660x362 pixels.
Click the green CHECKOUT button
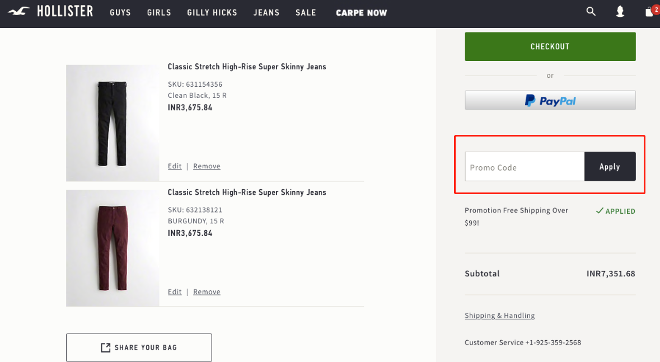(x=550, y=46)
